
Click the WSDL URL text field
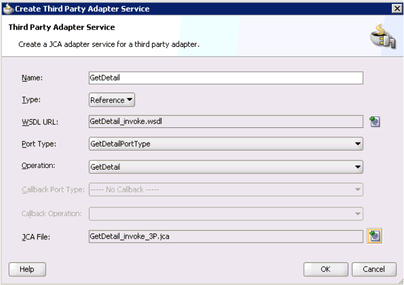[226, 122]
